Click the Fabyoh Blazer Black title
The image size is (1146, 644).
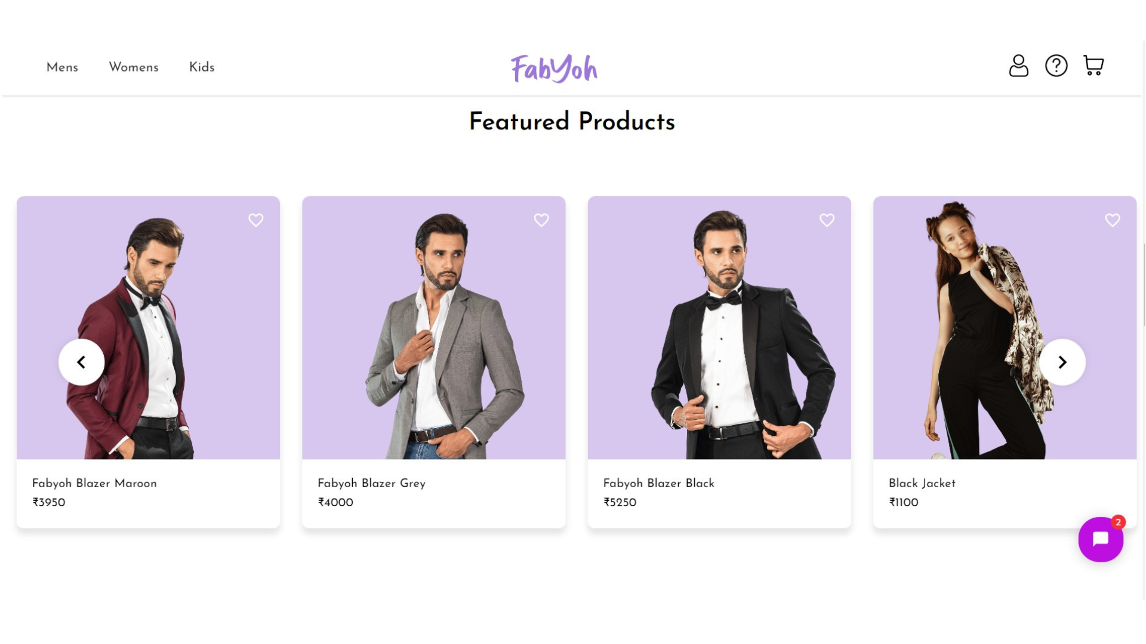[658, 484]
